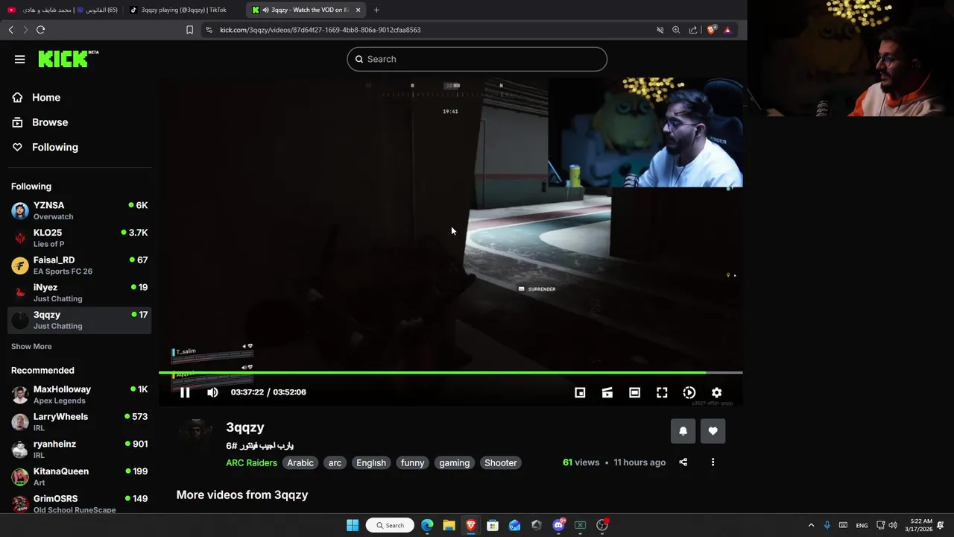Click the address bar URL

coord(320,30)
